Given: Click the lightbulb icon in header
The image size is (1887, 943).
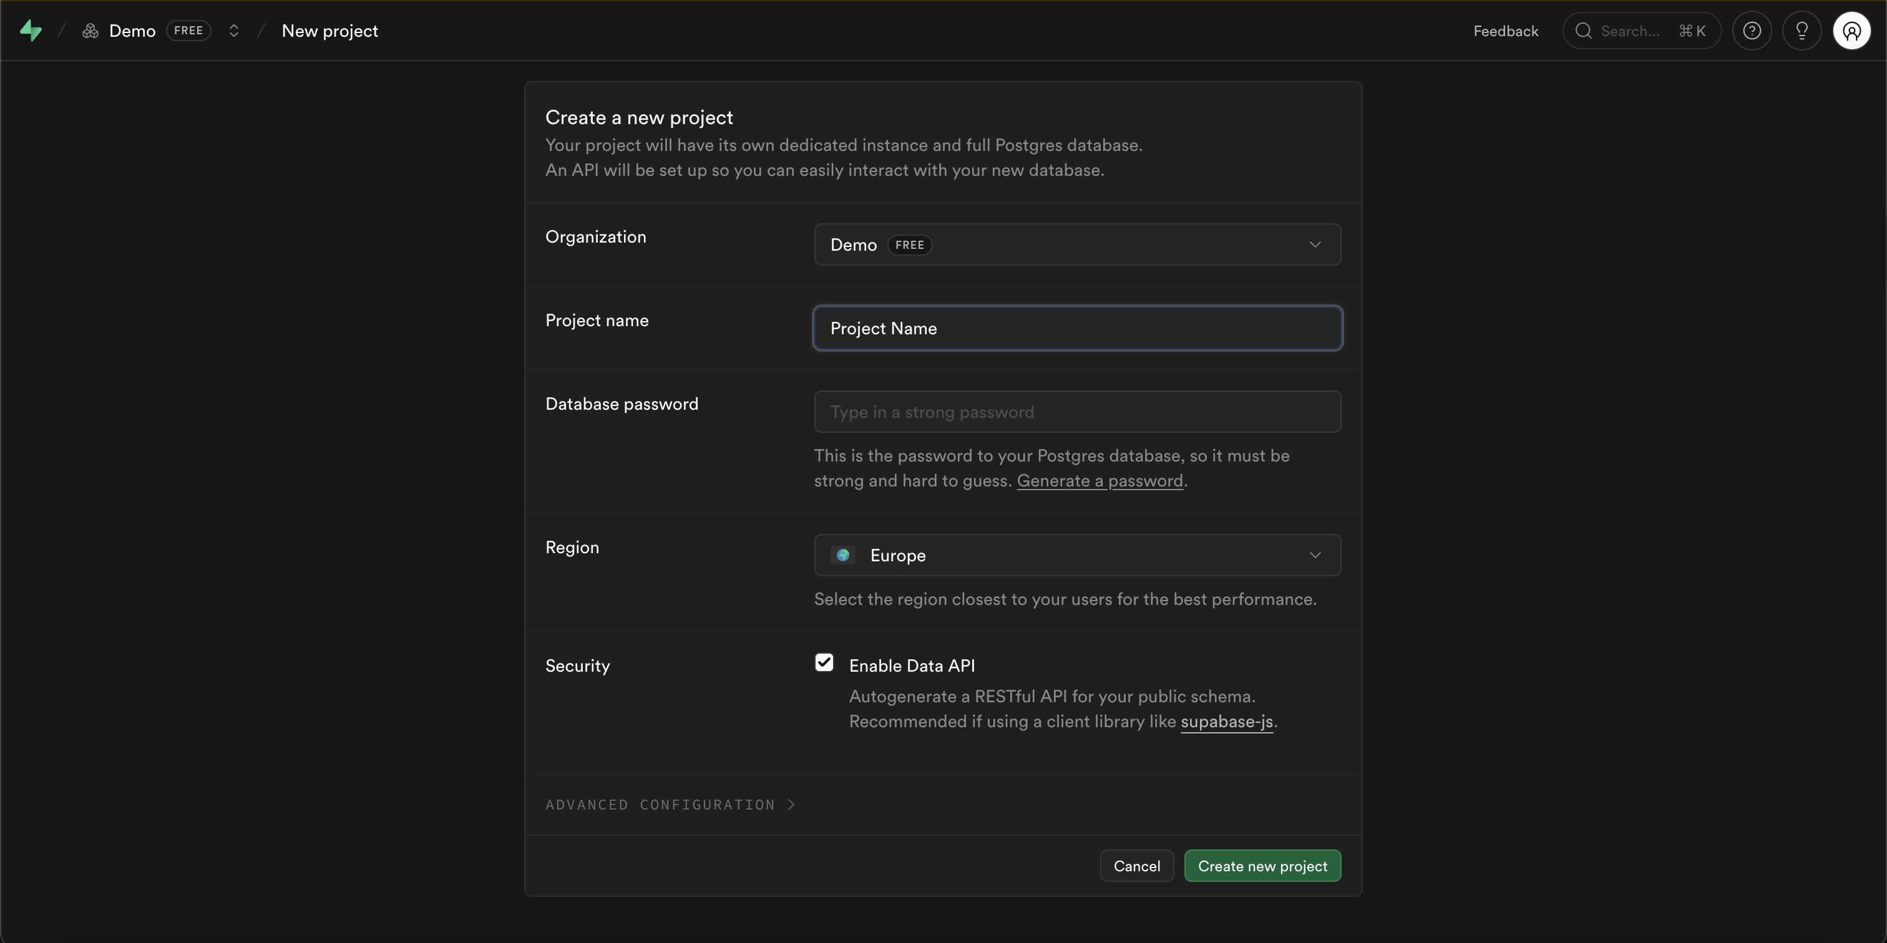Looking at the screenshot, I should (1802, 31).
